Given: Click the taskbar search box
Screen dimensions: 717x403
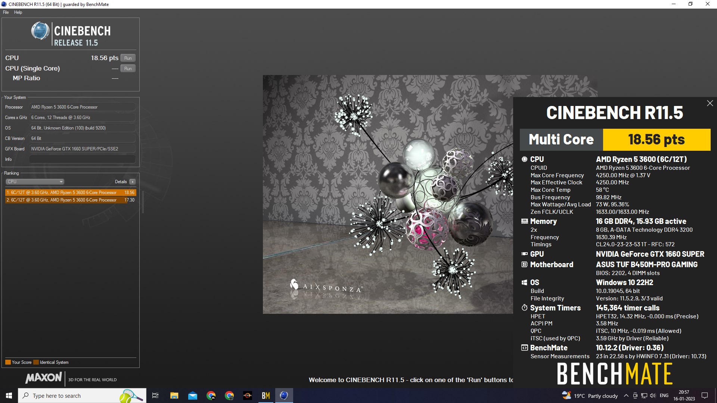Looking at the screenshot, I should [82, 396].
